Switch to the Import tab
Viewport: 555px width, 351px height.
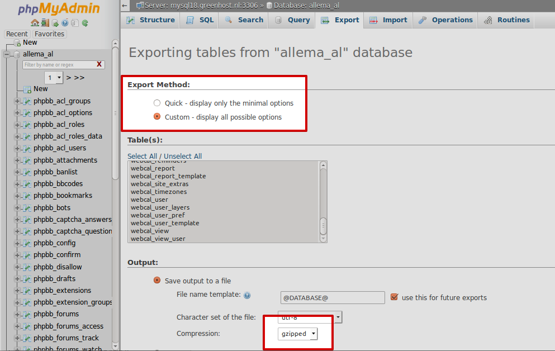[x=388, y=20]
